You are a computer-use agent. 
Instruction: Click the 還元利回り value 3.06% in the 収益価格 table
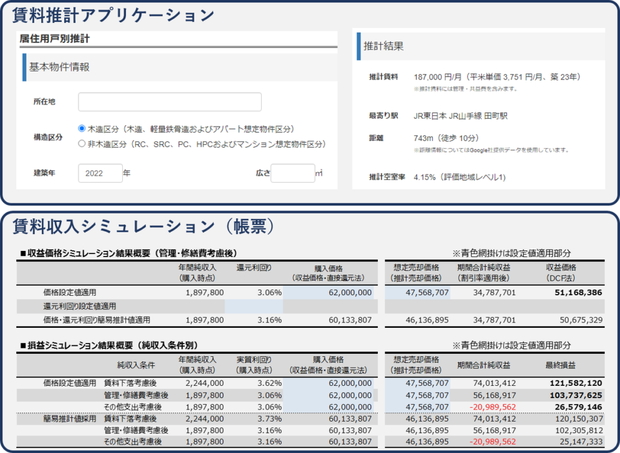coord(269,293)
